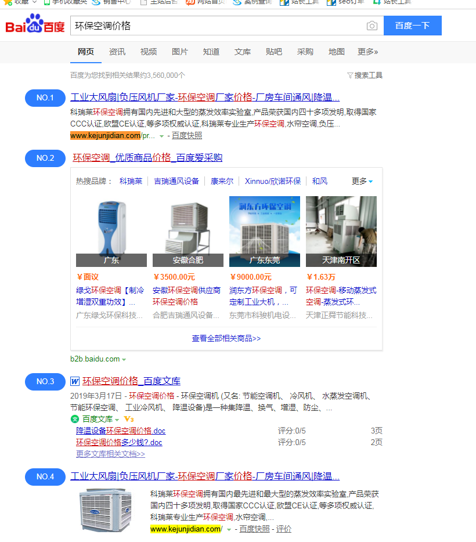Open the 文库 tab

[243, 52]
